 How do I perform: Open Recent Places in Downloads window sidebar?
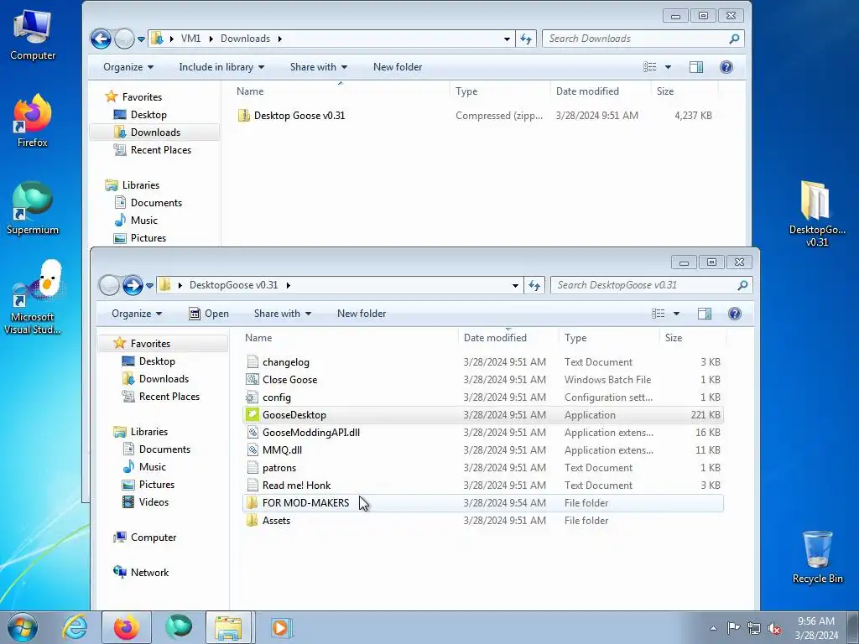click(x=152, y=150)
